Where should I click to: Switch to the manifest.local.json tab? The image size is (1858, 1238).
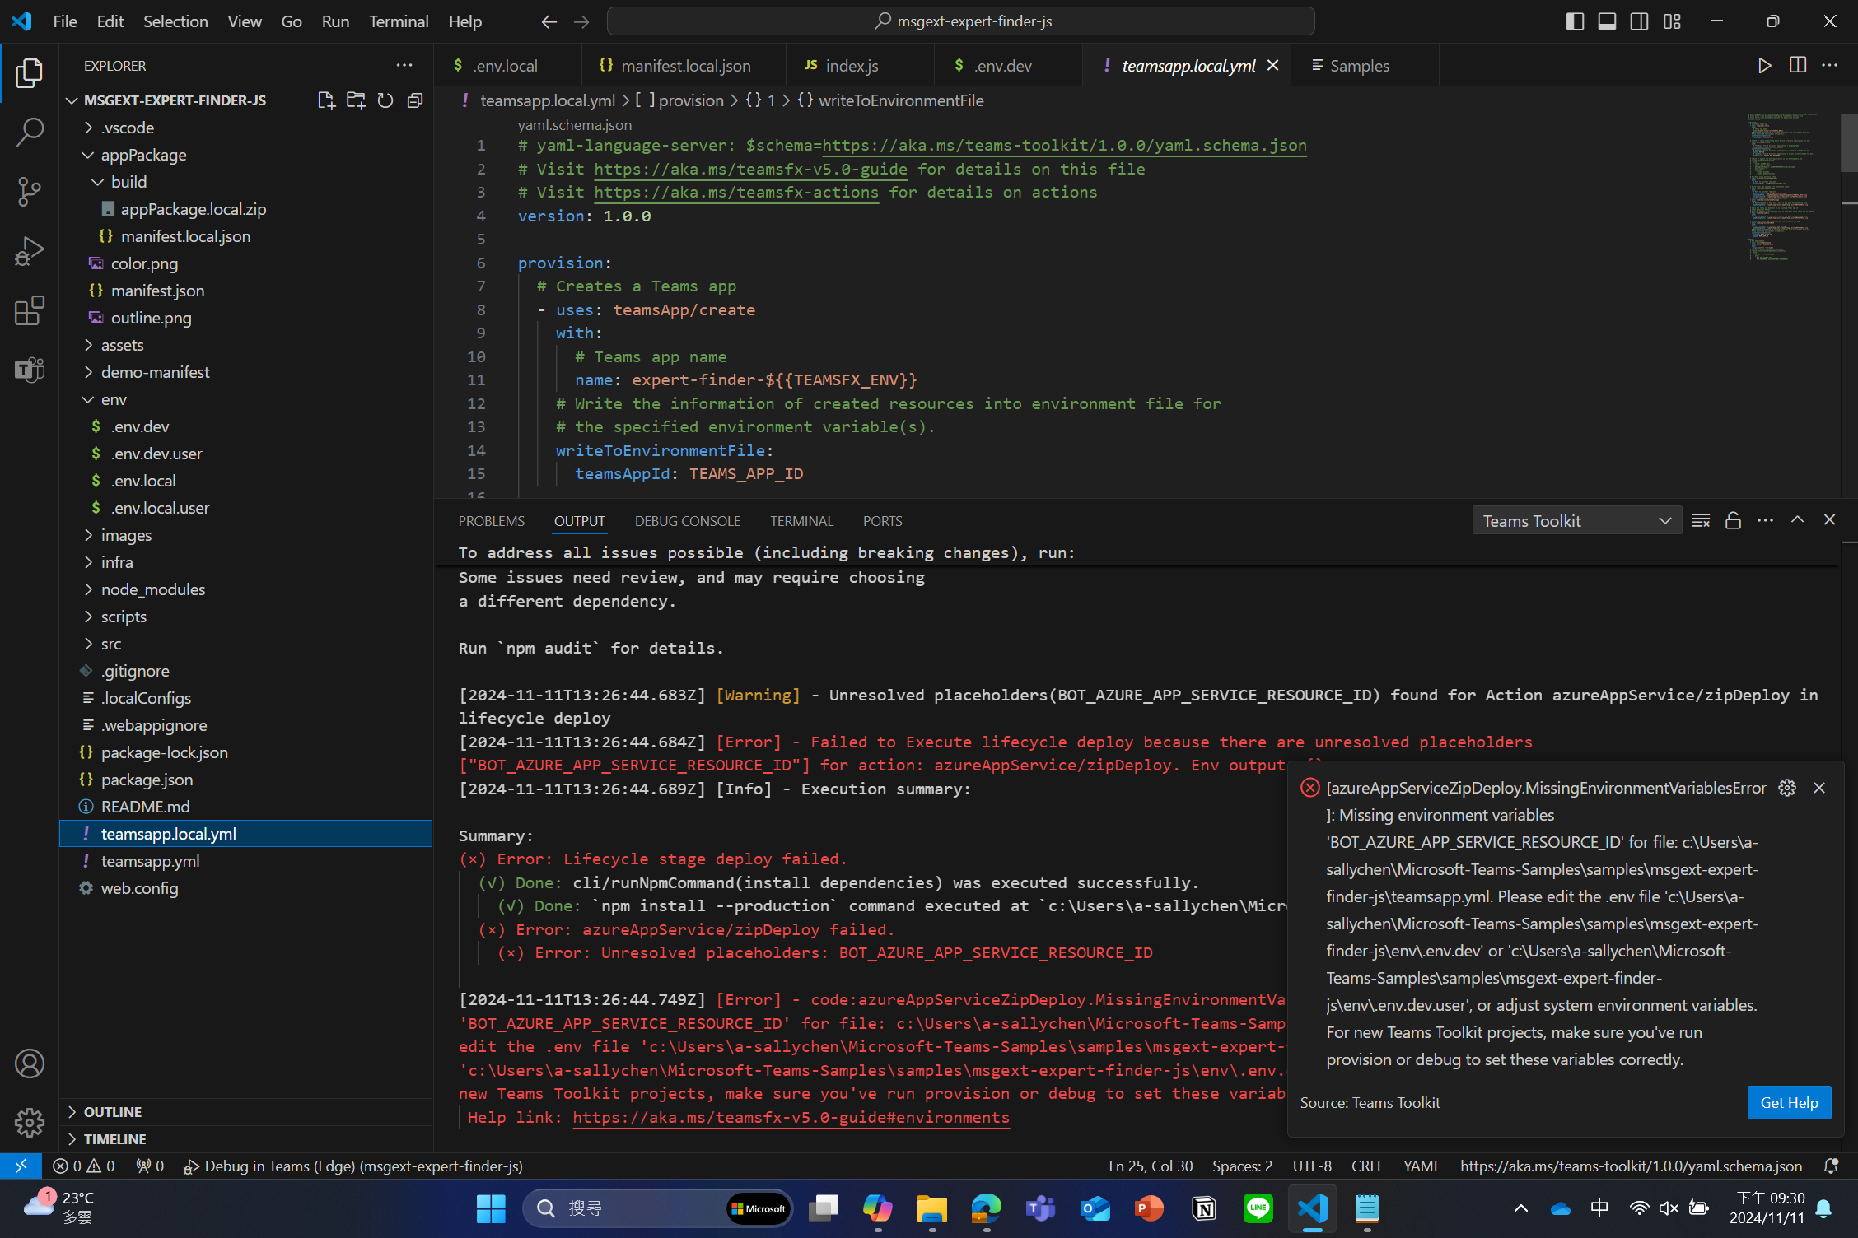tap(683, 65)
